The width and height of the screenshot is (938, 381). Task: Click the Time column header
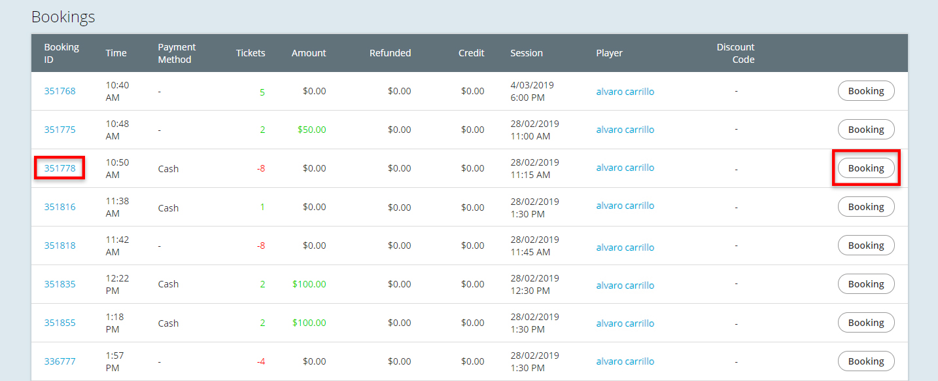click(116, 53)
